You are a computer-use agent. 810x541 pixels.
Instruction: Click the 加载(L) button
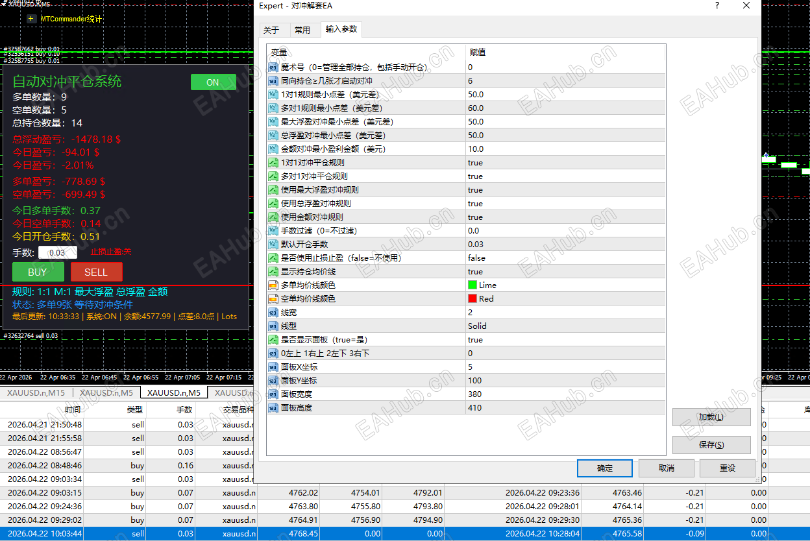pos(711,417)
